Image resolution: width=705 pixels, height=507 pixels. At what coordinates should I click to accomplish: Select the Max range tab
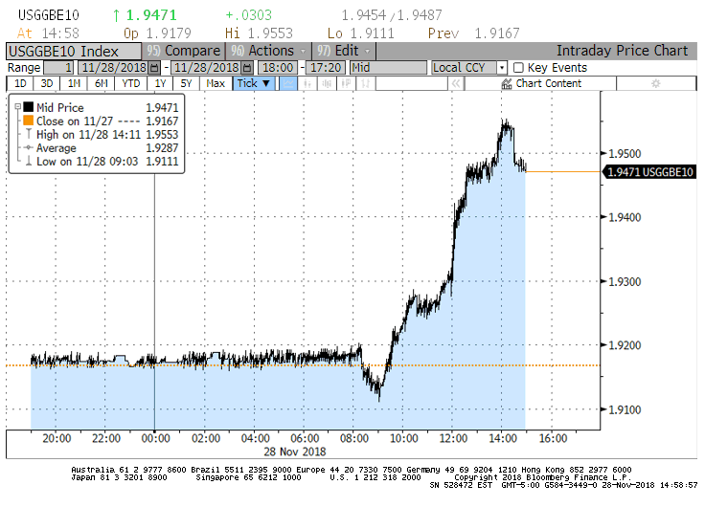(x=216, y=83)
